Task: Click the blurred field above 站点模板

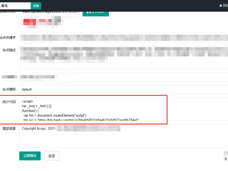Action: click(124, 77)
